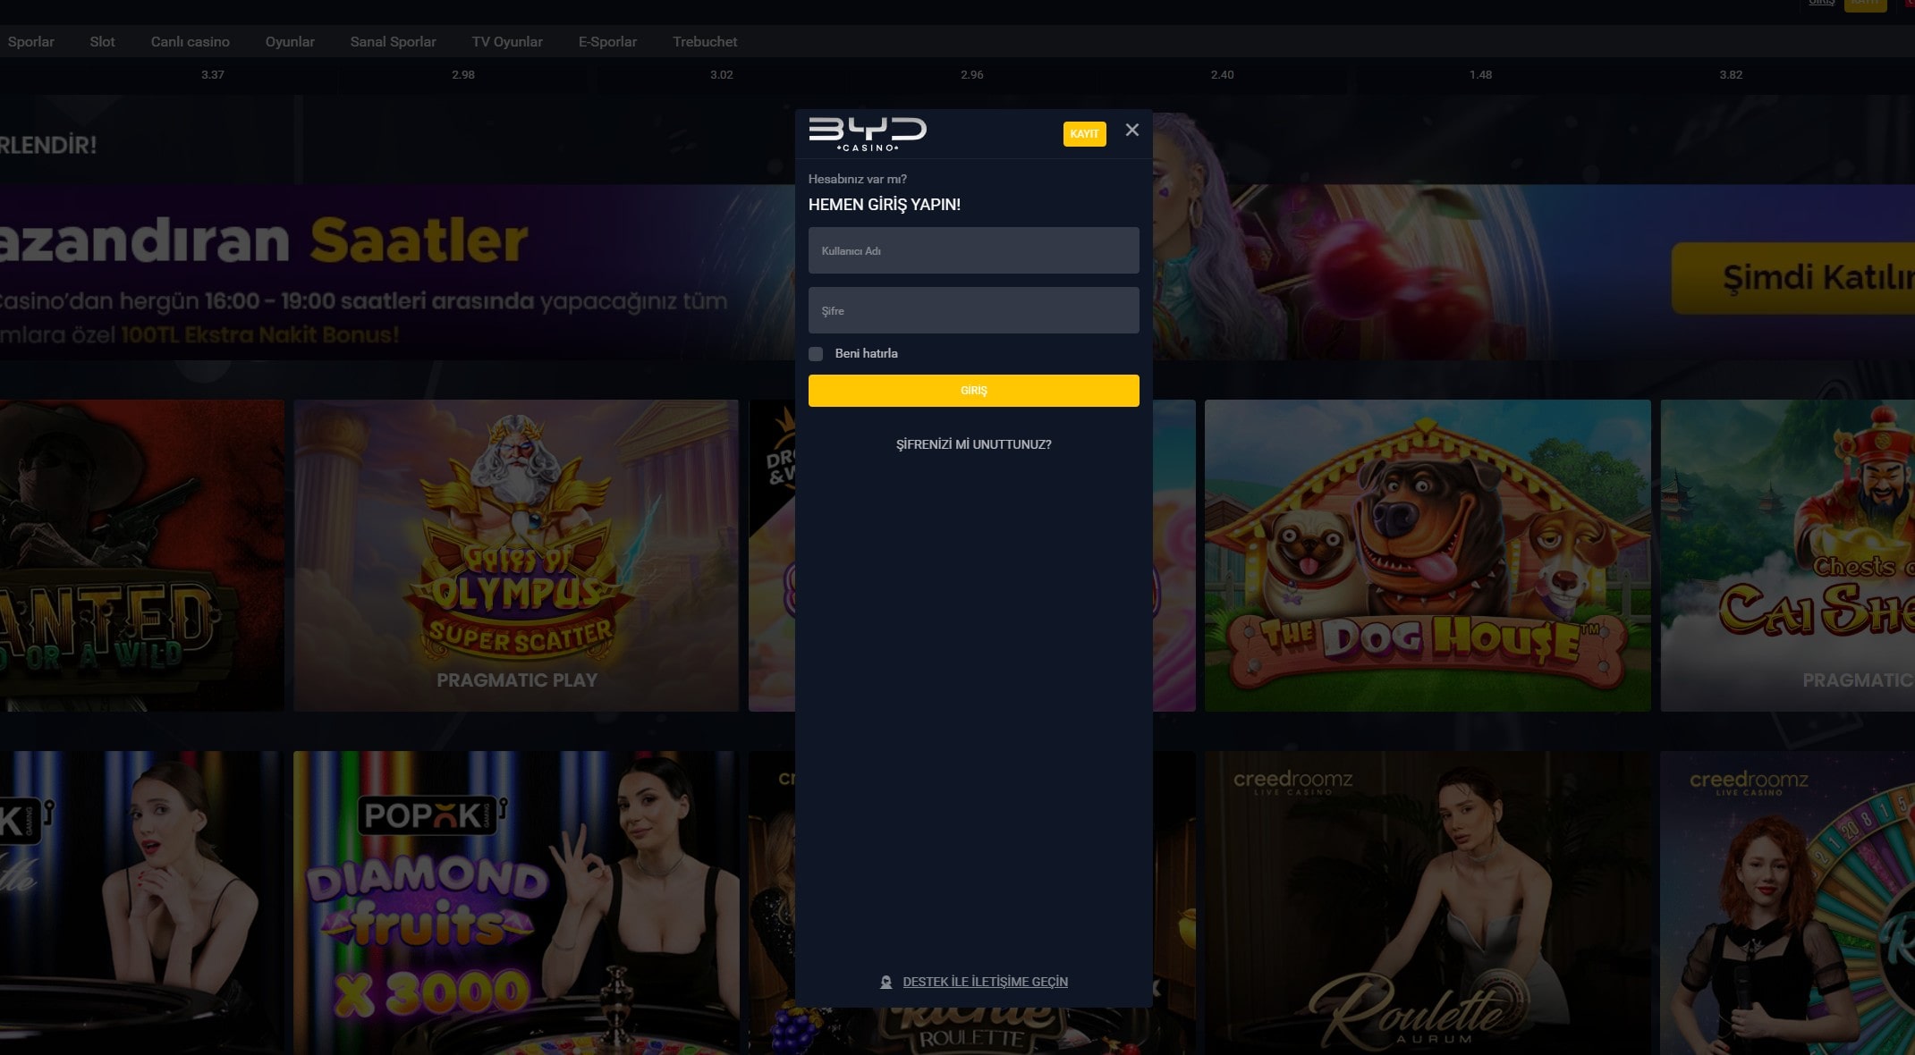Screen dimensions: 1915x1055
Task: Click the support headset icon in modal
Action: (x=885, y=981)
